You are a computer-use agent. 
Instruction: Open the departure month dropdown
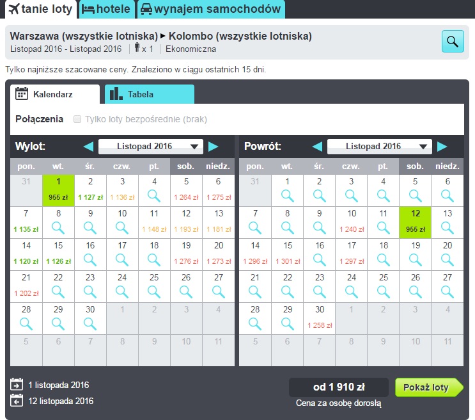point(151,147)
